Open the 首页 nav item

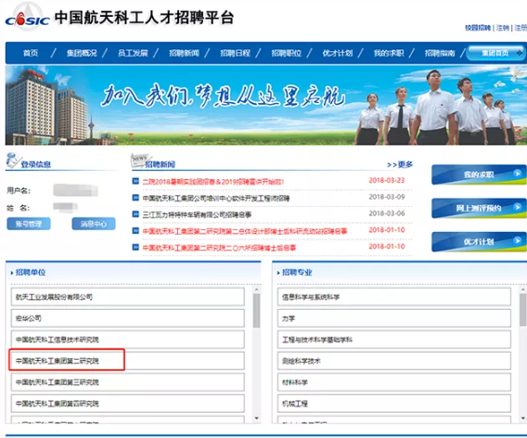point(31,53)
